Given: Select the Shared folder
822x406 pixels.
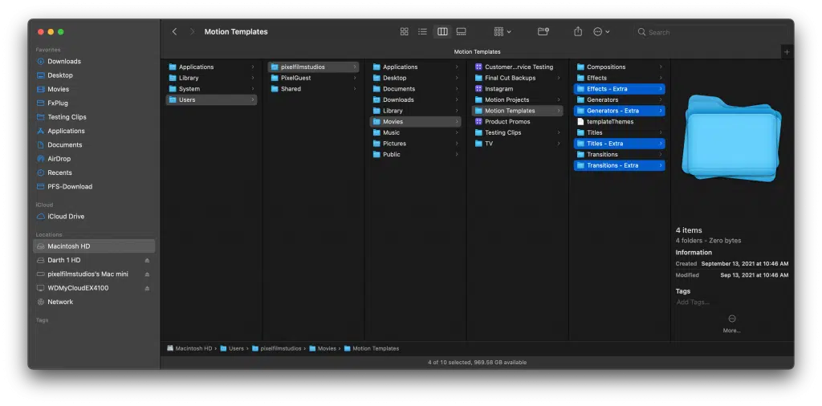Looking at the screenshot, I should (314, 88).
